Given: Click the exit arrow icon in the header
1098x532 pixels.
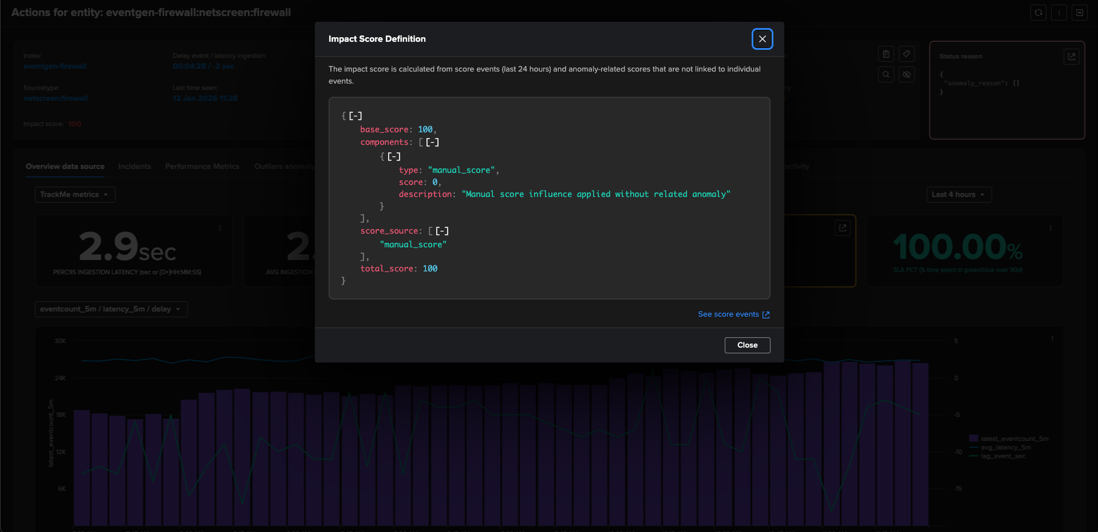Looking at the screenshot, I should [x=1079, y=13].
